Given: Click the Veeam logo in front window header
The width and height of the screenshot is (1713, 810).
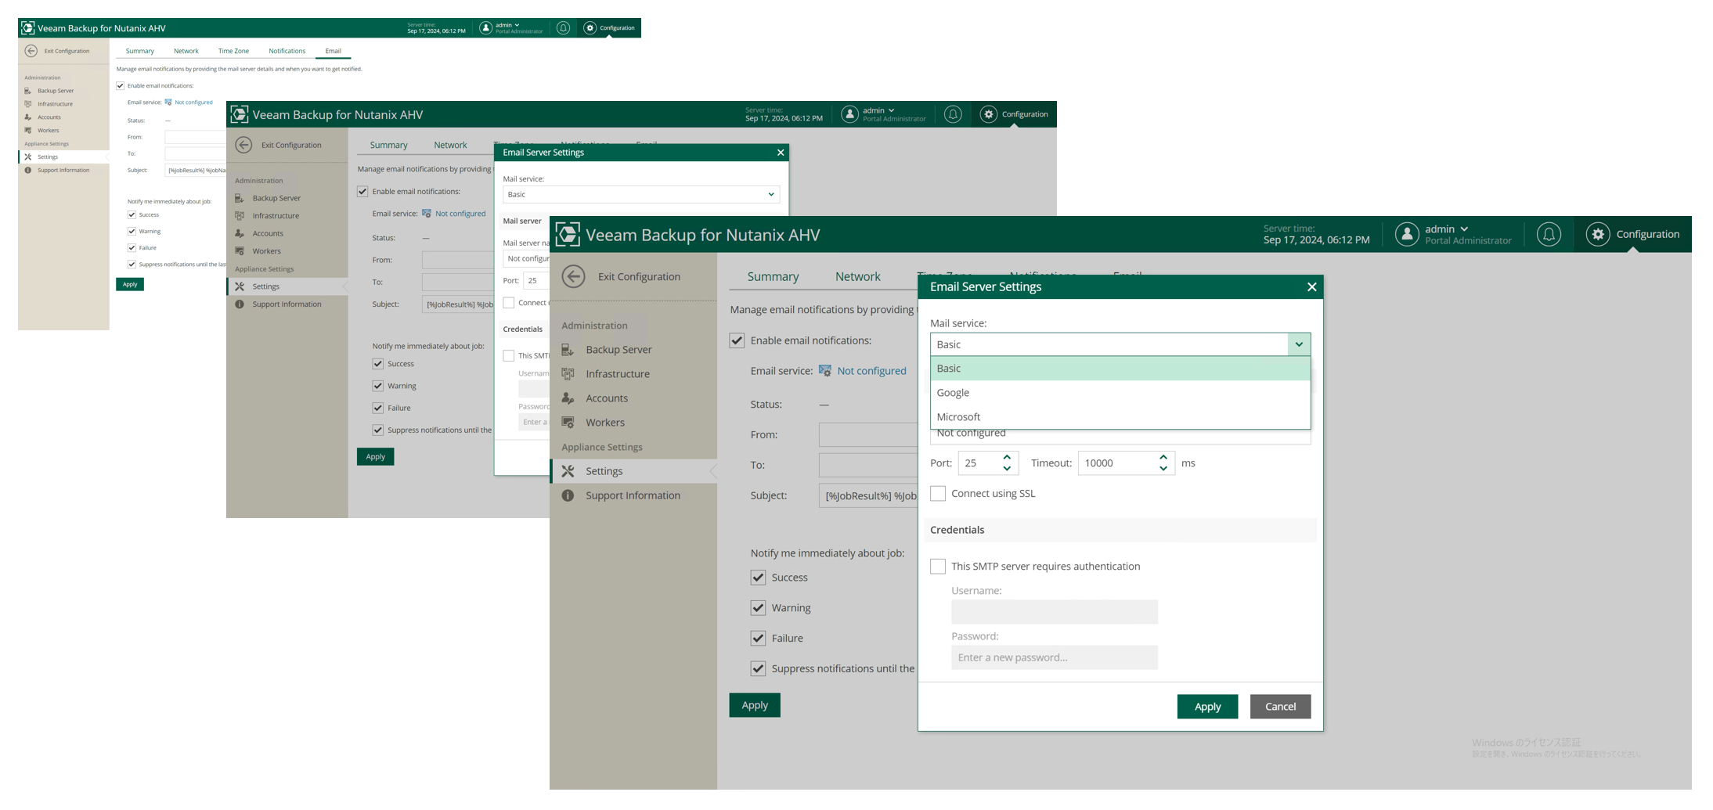Looking at the screenshot, I should tap(568, 234).
